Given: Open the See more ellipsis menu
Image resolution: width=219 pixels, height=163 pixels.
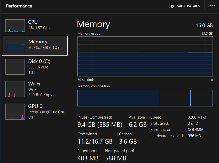Looking at the screenshot, I should pos(212,5).
